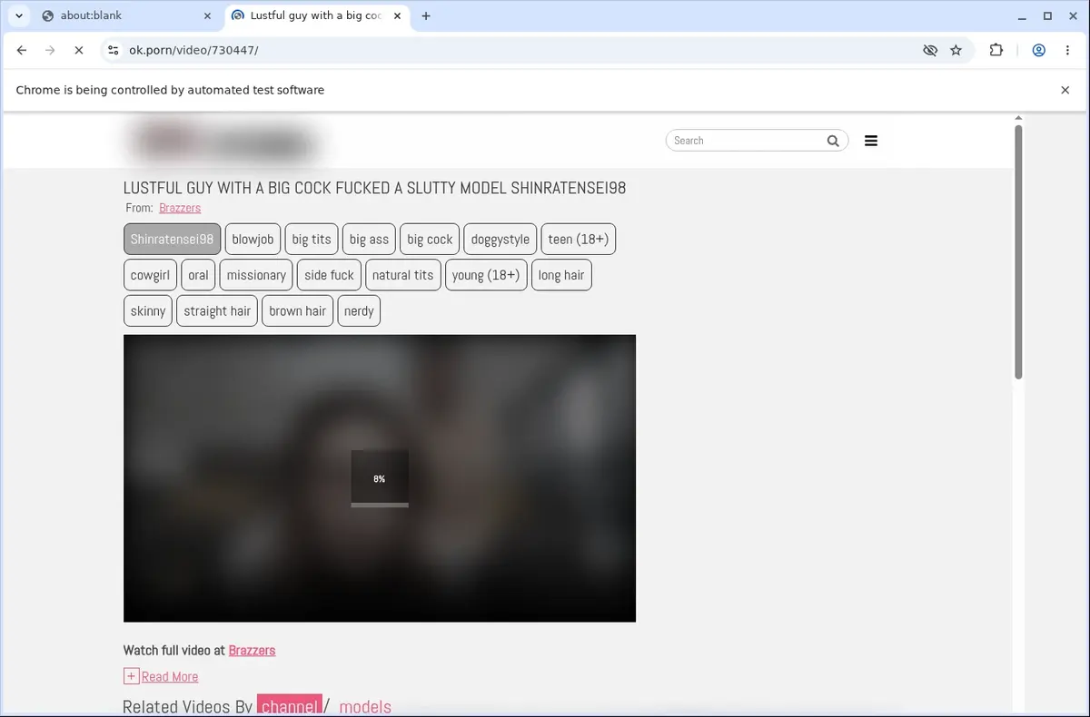Go back to the previous page

[x=22, y=51]
